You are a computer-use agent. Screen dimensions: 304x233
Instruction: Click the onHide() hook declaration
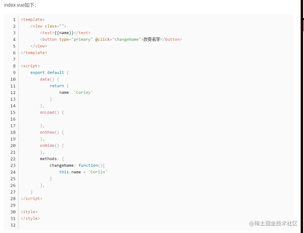(x=52, y=145)
